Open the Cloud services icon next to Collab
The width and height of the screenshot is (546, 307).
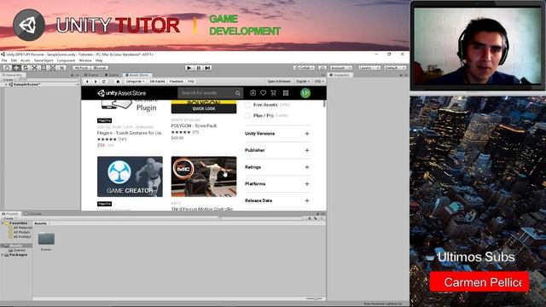(322, 68)
